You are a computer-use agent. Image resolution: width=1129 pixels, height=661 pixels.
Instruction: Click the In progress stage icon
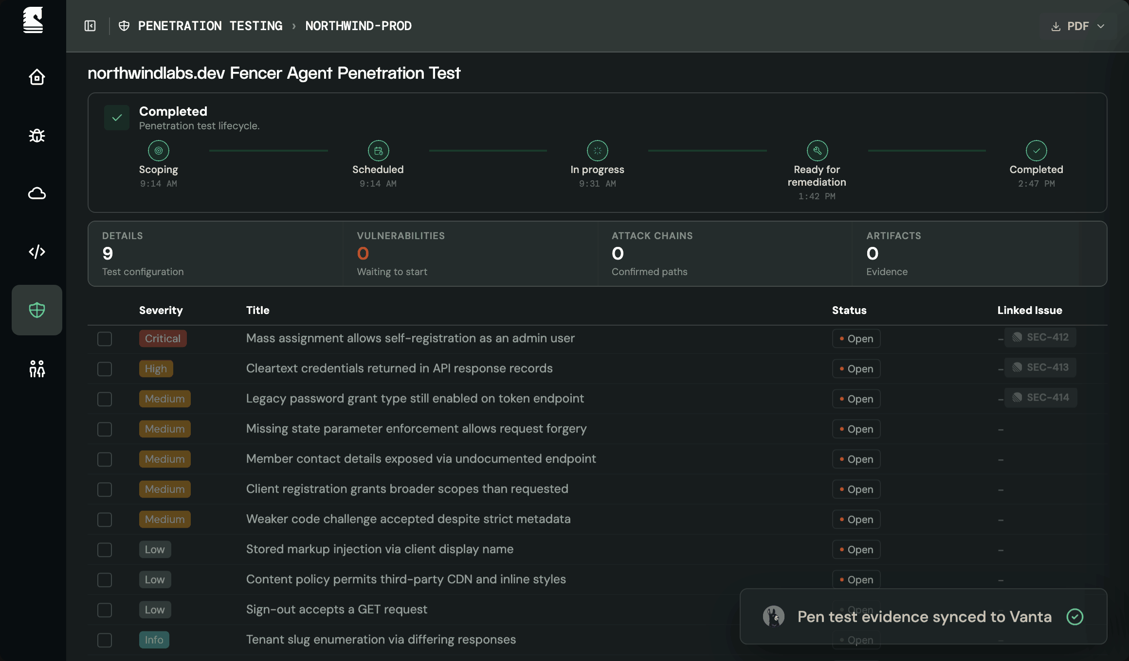click(598, 151)
